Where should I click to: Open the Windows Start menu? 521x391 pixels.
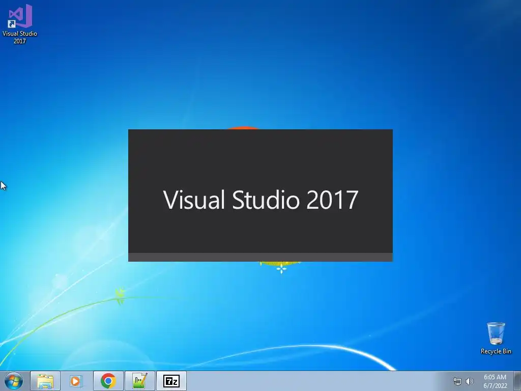pyautogui.click(x=14, y=381)
